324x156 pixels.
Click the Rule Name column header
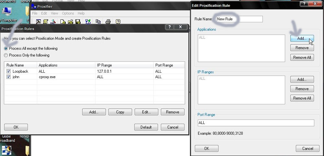click(x=21, y=65)
